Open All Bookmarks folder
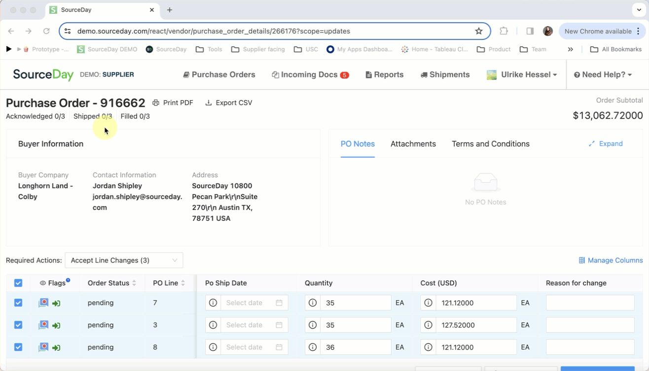 [x=616, y=49]
